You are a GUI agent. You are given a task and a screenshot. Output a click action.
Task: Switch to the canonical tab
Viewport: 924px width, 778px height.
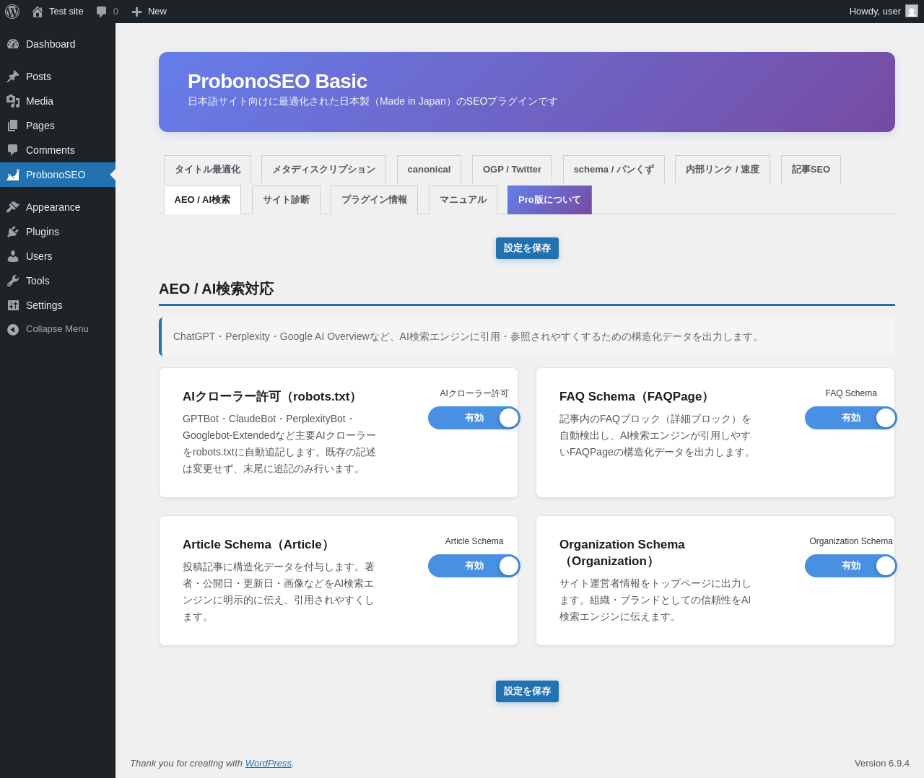[429, 170]
